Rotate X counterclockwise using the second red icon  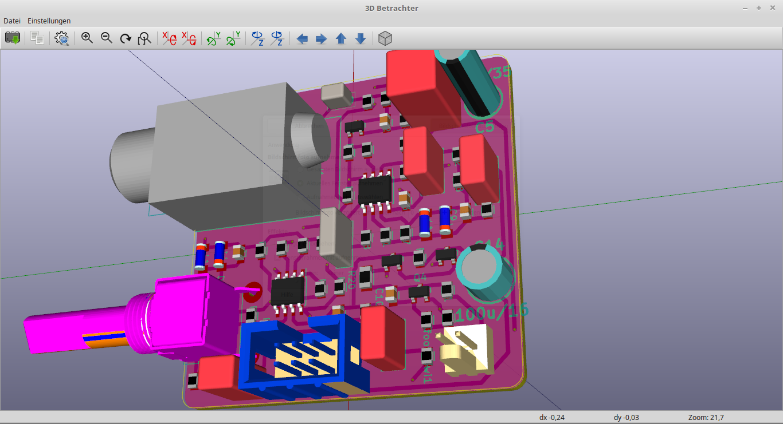189,38
